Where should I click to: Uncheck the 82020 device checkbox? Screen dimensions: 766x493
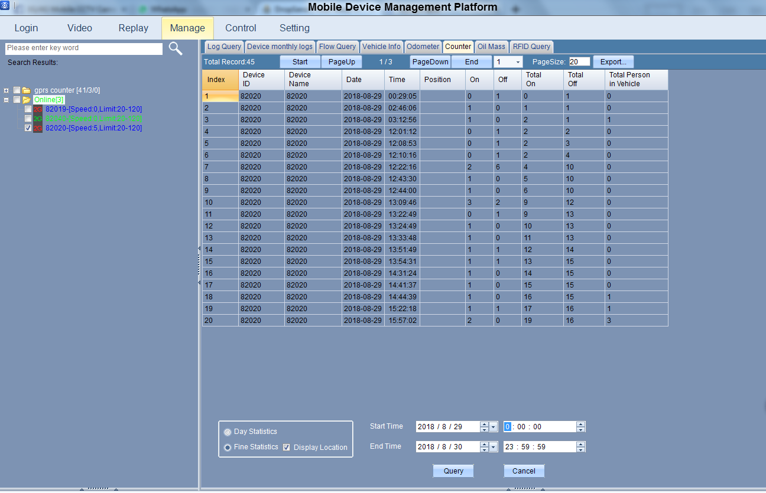pyautogui.click(x=28, y=128)
